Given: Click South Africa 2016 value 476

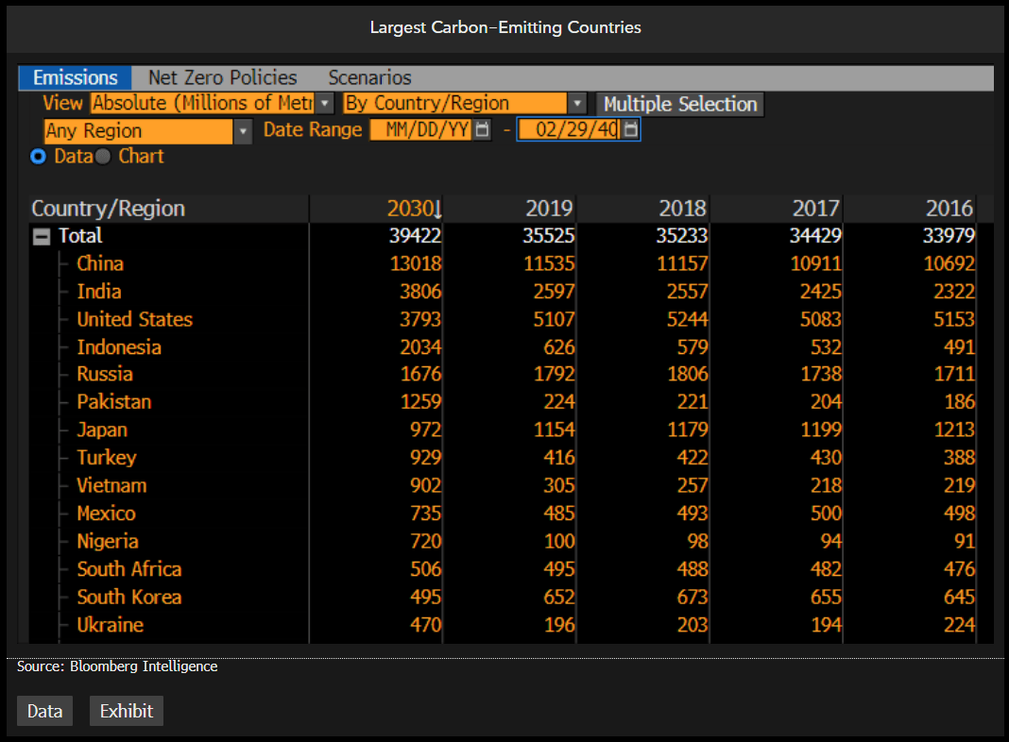Looking at the screenshot, I should (960, 569).
